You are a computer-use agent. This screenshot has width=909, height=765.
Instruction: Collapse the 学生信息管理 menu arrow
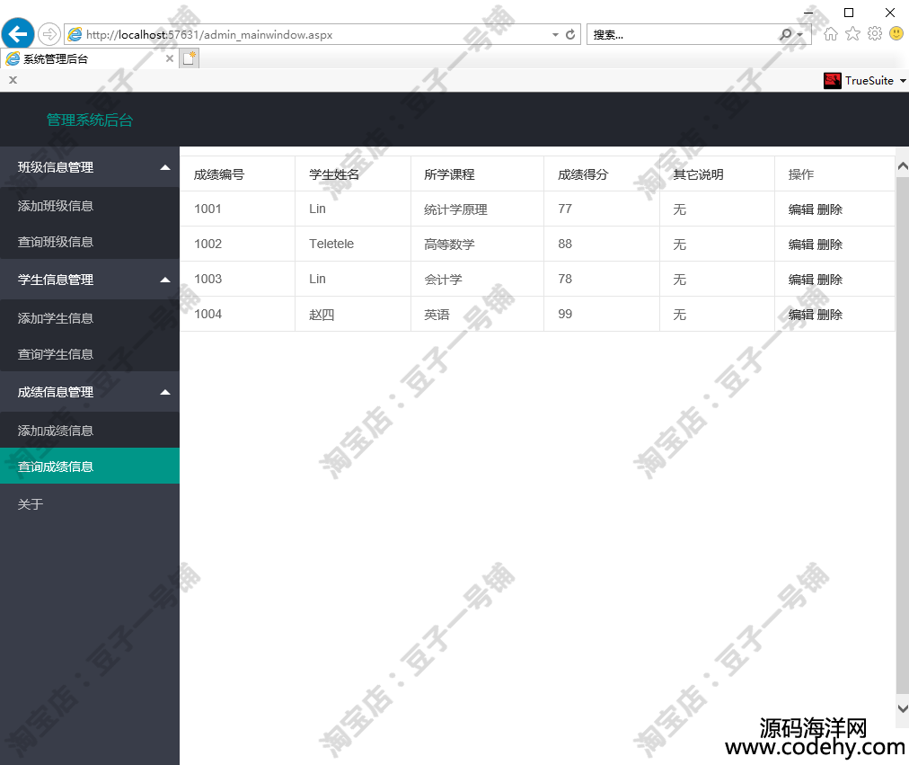[165, 280]
